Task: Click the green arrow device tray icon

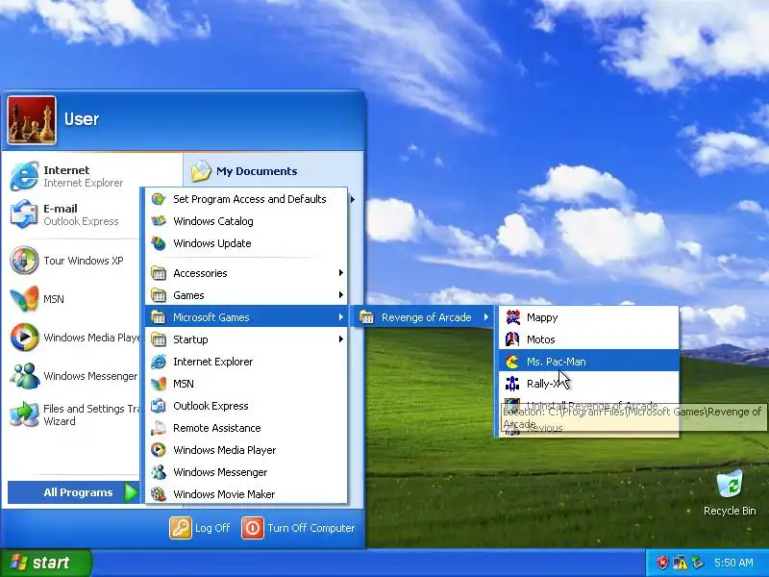Action: pos(698,563)
